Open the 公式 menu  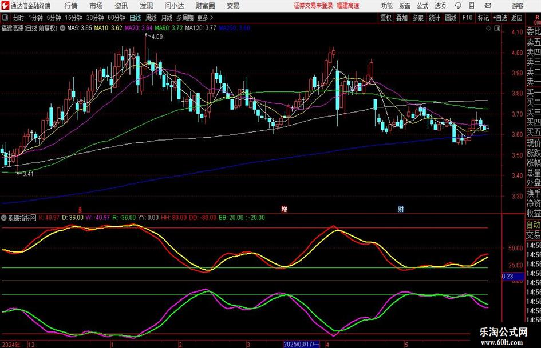click(x=422, y=6)
